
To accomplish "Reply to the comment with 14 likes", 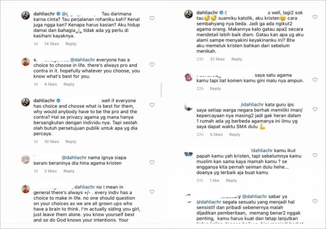I will (x=71, y=44).
